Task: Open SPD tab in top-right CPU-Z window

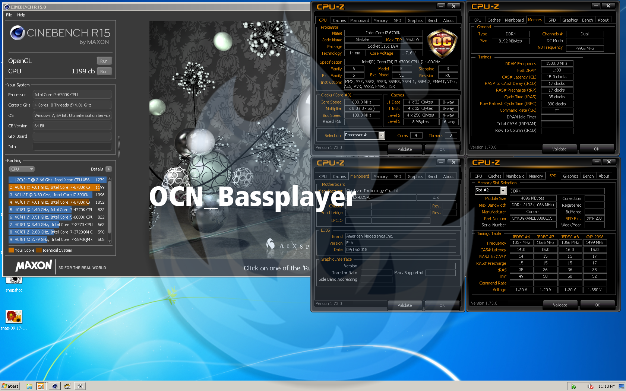Action: 552,20
